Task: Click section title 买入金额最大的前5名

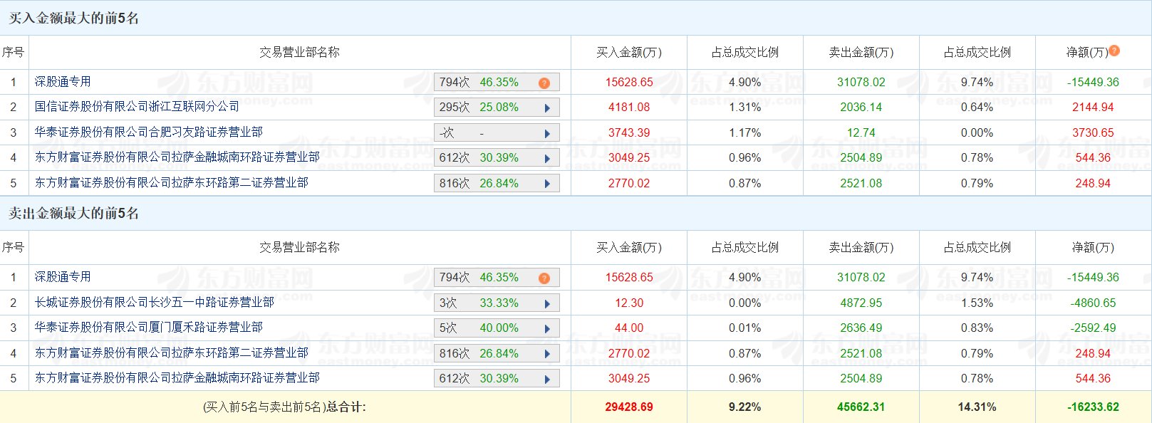Action: 74,19
